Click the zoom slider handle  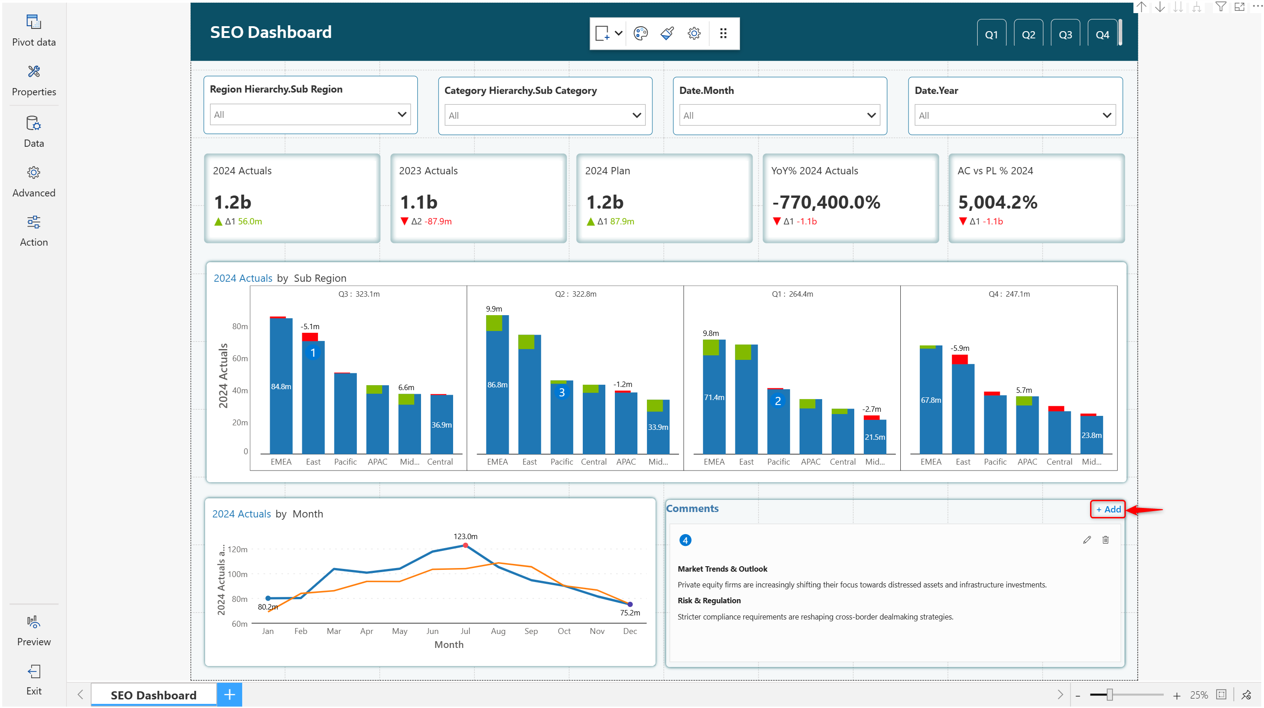[x=1109, y=695]
